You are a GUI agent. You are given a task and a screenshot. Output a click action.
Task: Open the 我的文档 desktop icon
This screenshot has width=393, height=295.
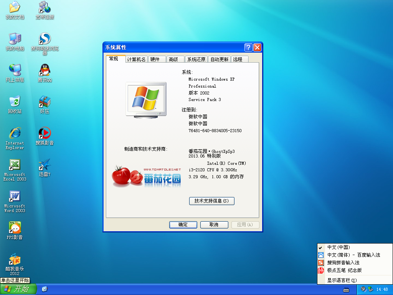tap(15, 10)
